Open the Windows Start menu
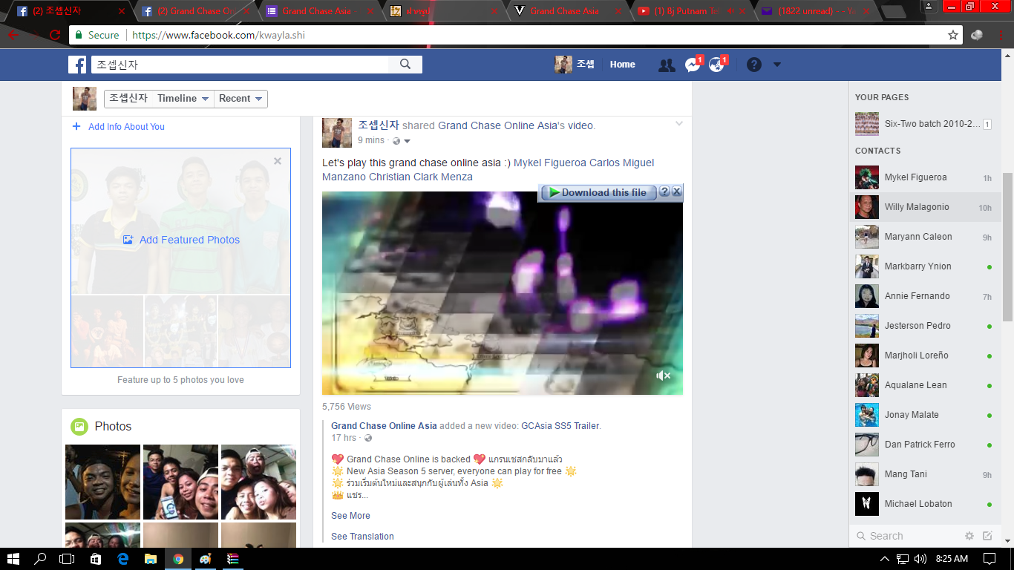 [13, 559]
